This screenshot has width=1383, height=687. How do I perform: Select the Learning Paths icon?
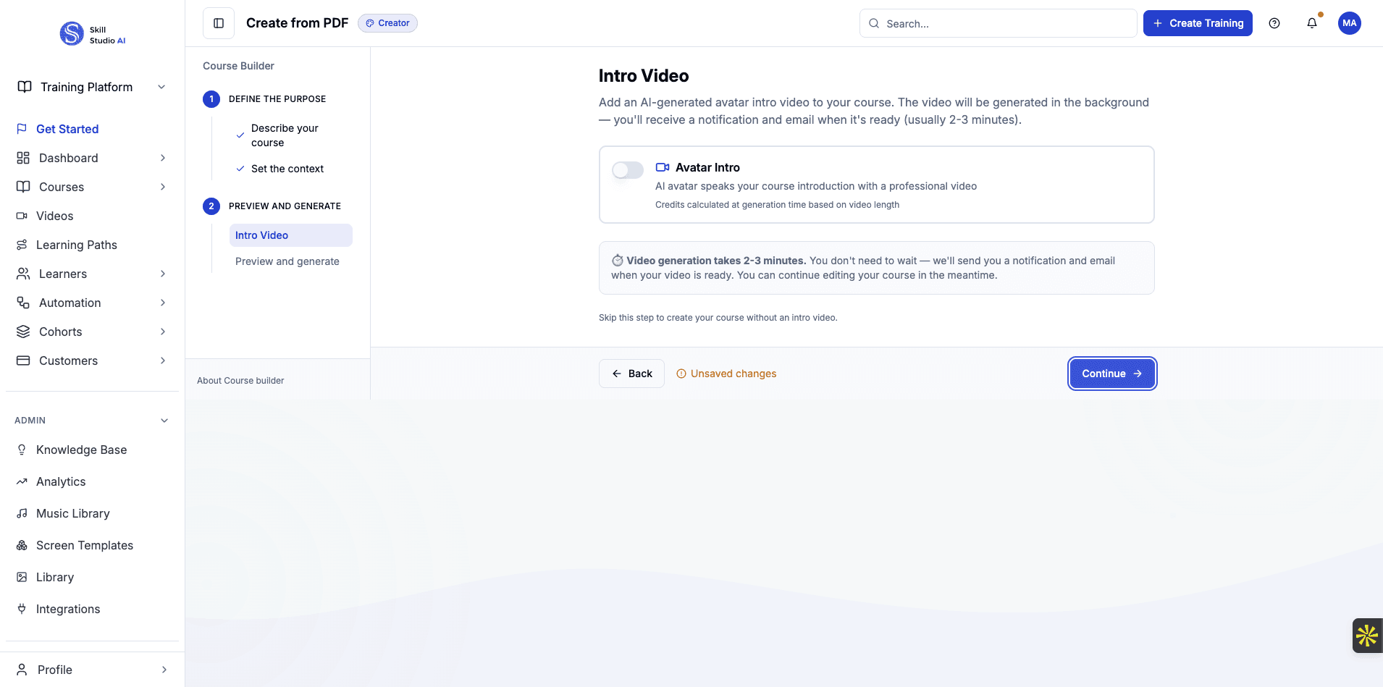point(22,245)
